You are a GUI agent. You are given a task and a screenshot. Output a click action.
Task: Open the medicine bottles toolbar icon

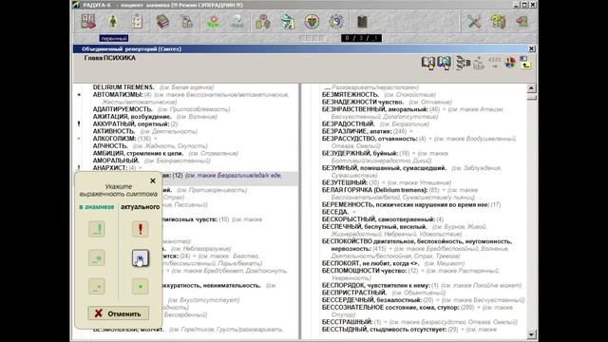click(186, 22)
